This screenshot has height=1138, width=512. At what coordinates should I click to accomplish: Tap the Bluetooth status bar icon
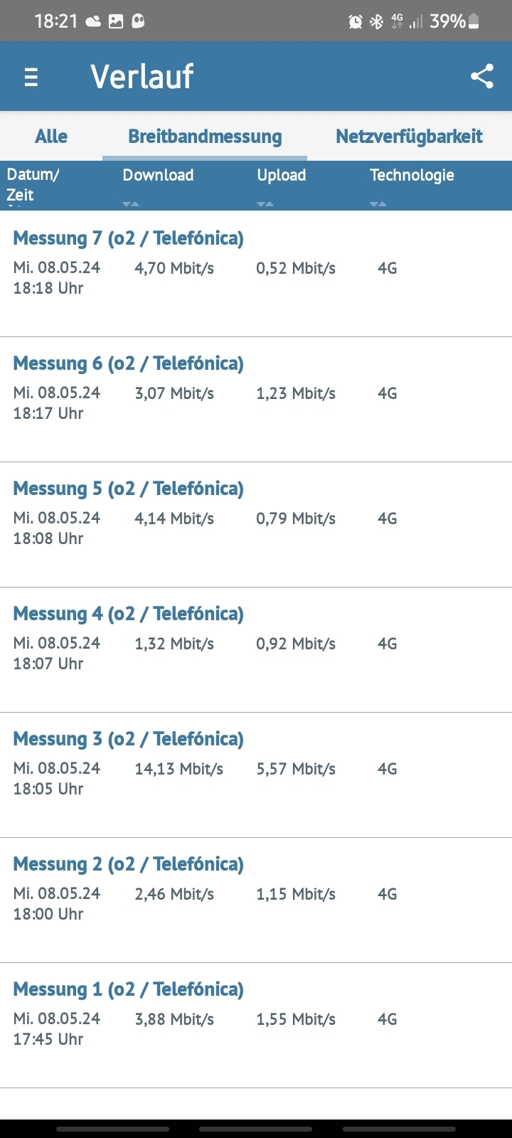click(x=376, y=22)
